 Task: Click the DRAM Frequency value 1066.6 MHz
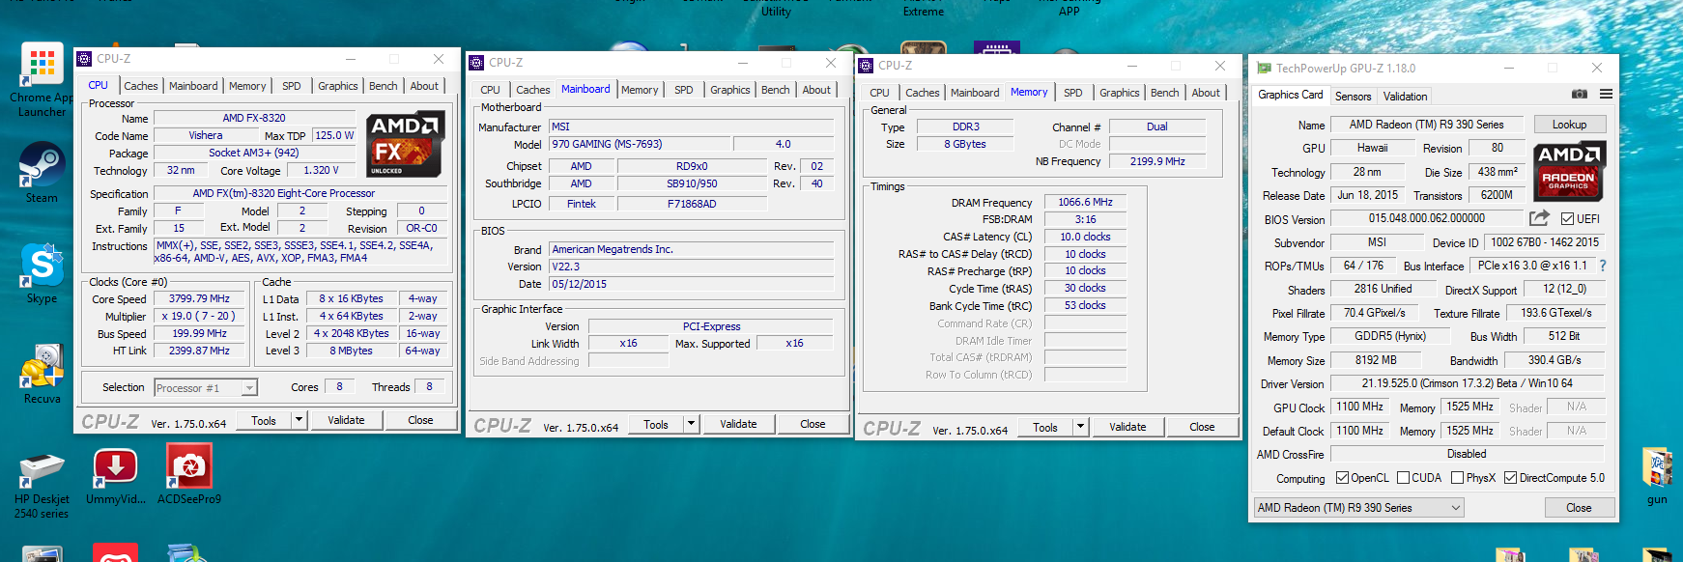click(1085, 203)
